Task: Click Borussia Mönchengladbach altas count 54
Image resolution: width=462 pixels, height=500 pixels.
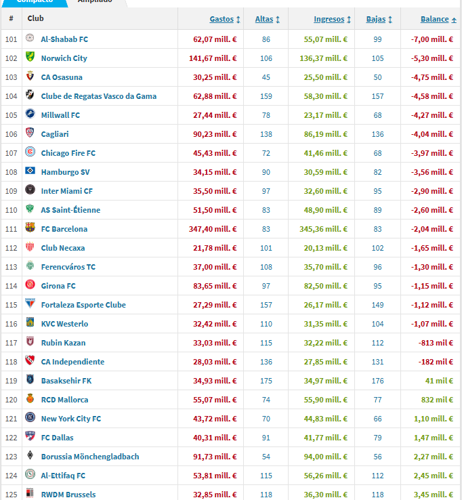Action: pos(266,457)
